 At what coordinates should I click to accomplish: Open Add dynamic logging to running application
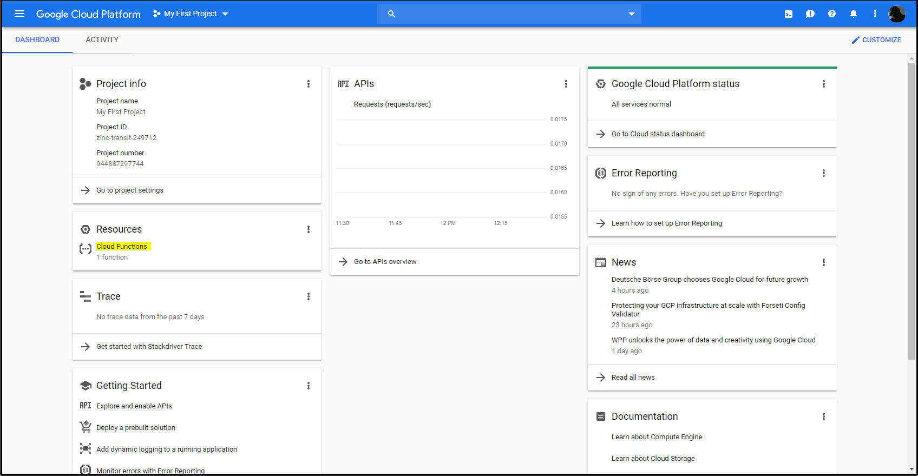point(167,449)
